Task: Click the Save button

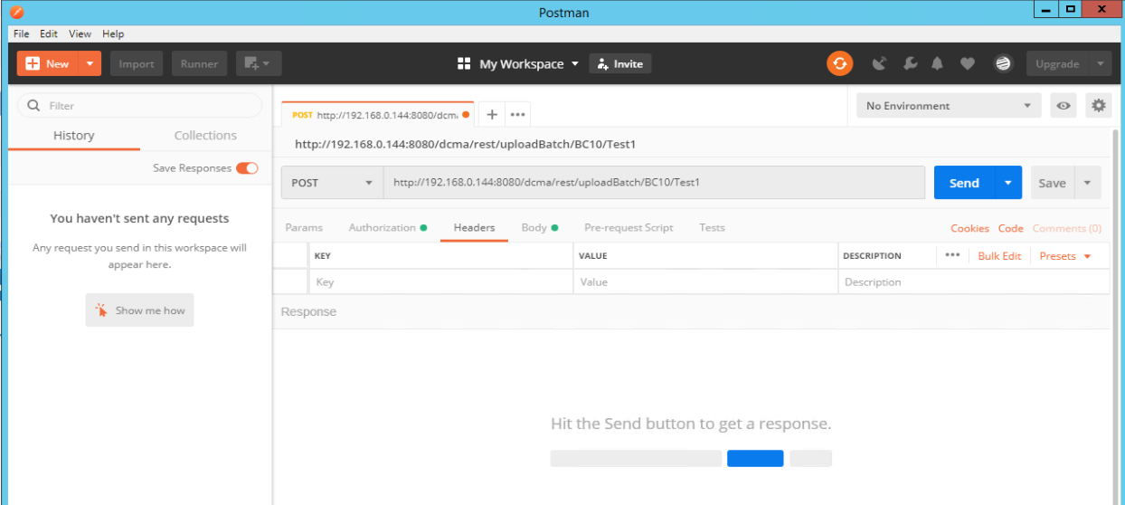Action: point(1052,183)
